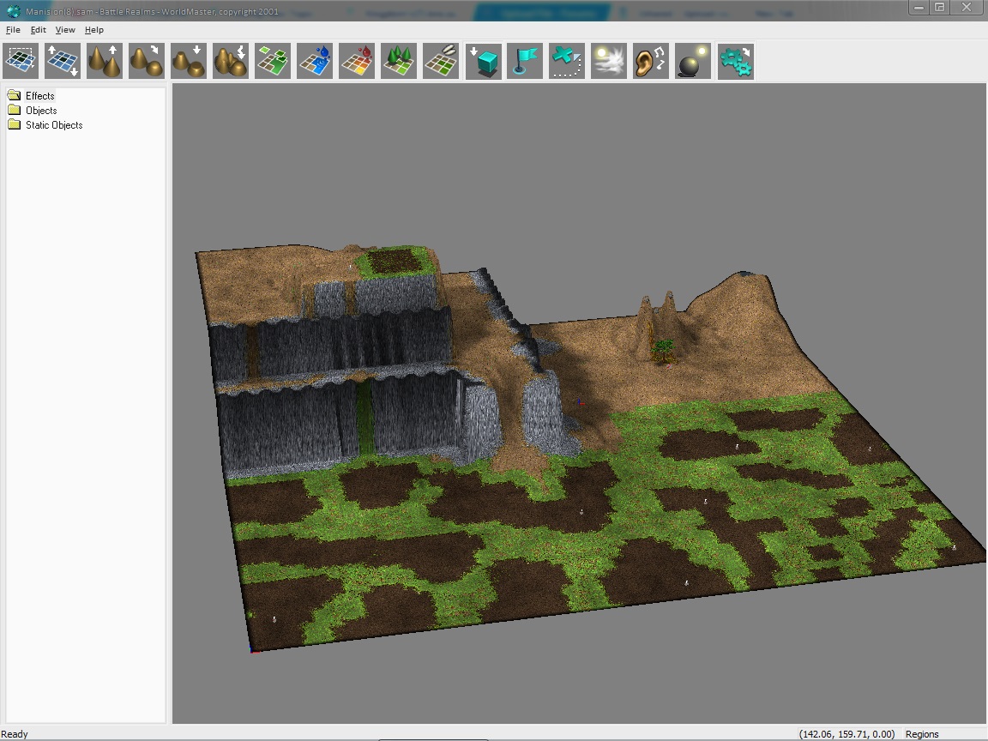This screenshot has width=988, height=741.
Task: Open the View menu
Action: (65, 30)
